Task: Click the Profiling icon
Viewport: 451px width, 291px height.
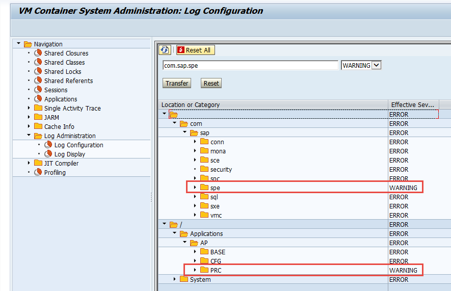Action: pos(38,172)
